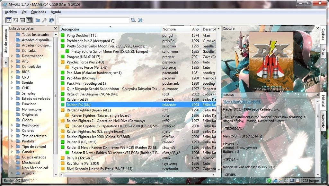Click the folder icon beside Funciona

(x=18, y=104)
